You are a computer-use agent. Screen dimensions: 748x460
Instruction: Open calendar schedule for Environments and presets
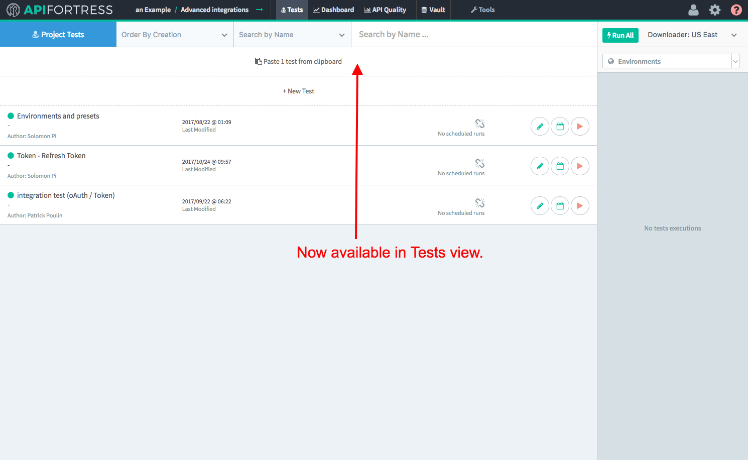(x=560, y=127)
